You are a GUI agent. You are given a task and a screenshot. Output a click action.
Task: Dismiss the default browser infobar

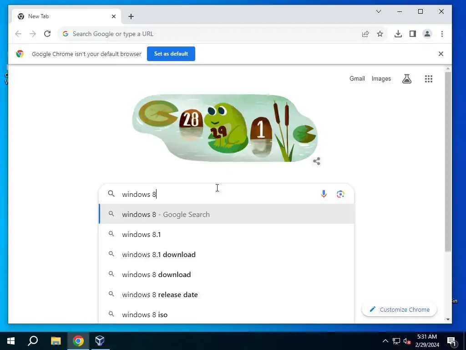[441, 54]
